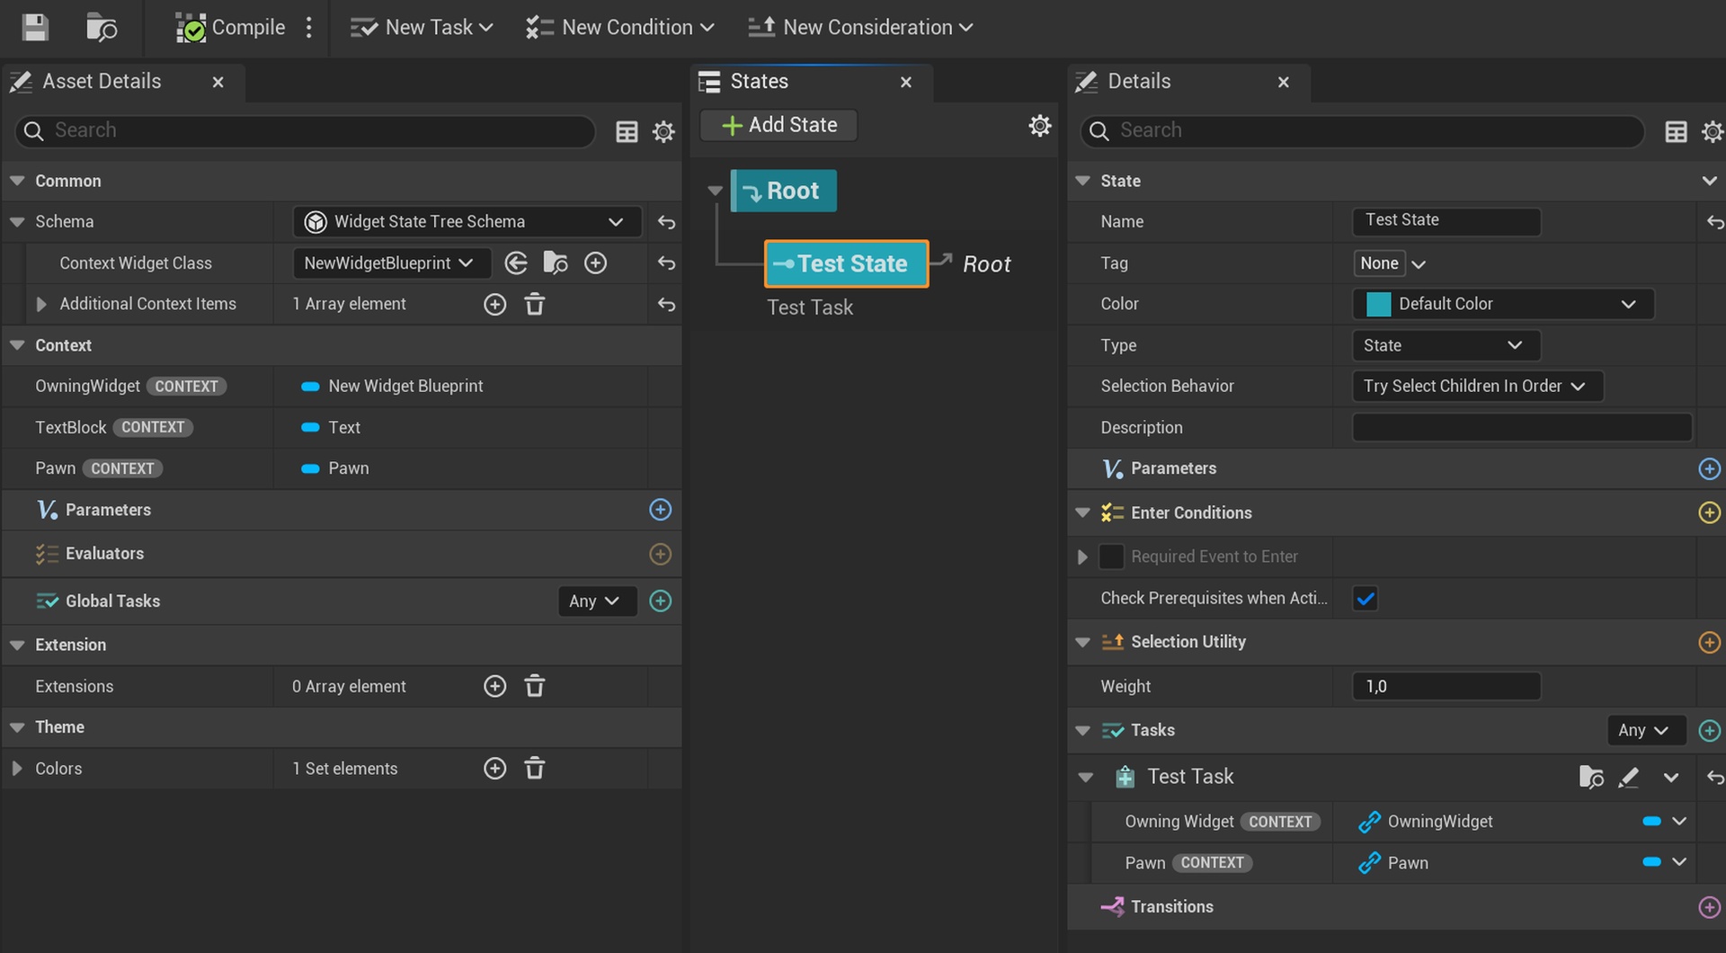Empty Extensions array trash icon

[535, 687]
